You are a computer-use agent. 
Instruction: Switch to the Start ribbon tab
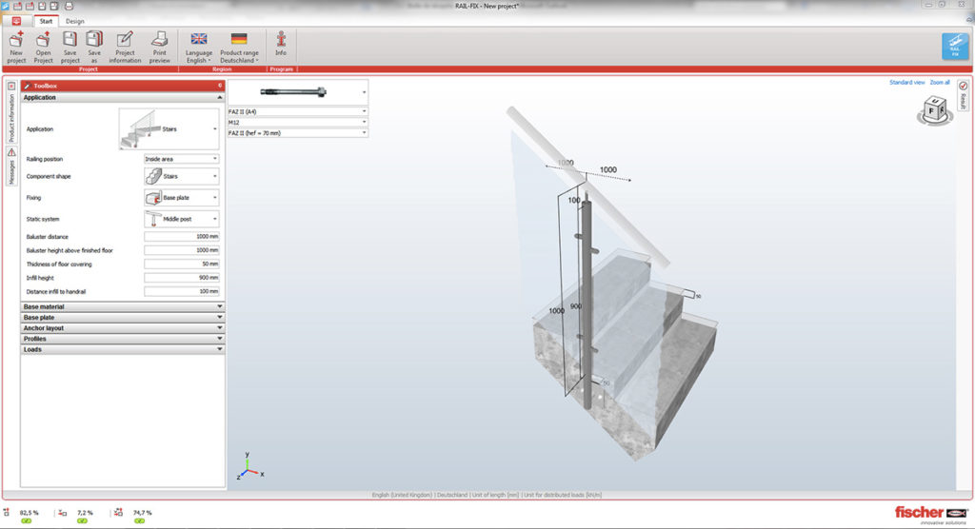pyautogui.click(x=46, y=21)
